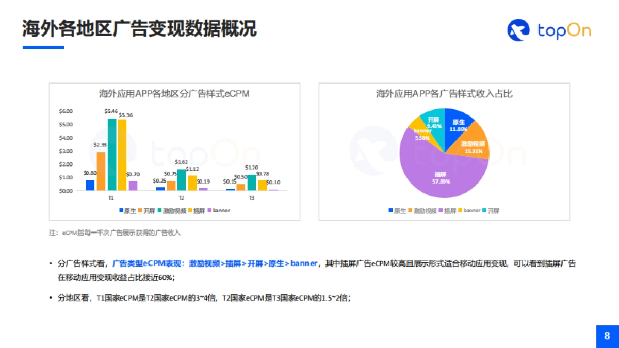This screenshot has width=619, height=348.
Task: Click the yellow 插屏 legend marker under bar chart
Action: (190, 210)
